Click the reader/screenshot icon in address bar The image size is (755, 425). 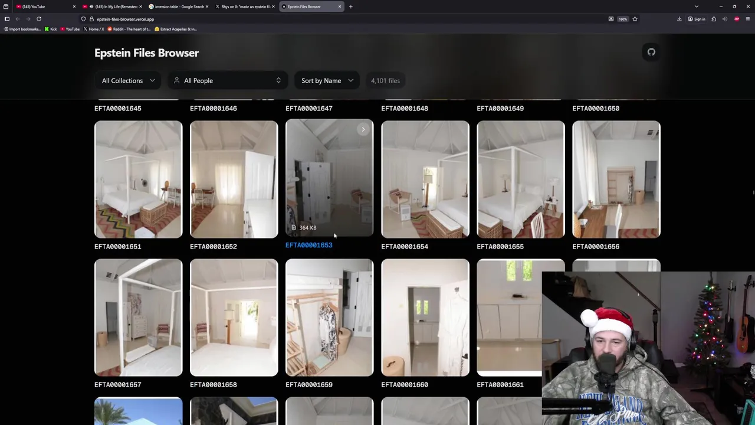(x=611, y=19)
